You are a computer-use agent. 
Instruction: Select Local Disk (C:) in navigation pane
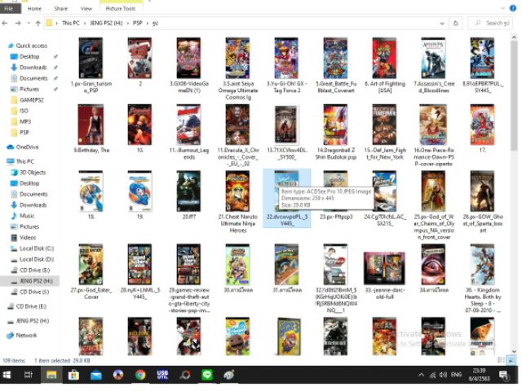click(x=35, y=248)
